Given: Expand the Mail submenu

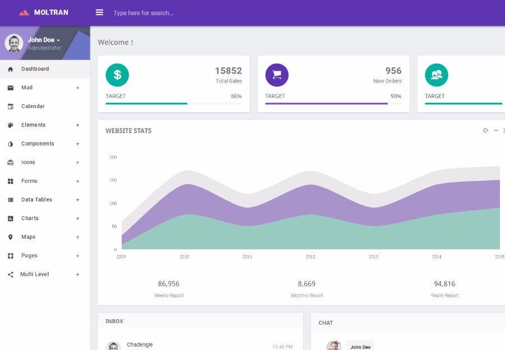Looking at the screenshot, I should point(77,88).
